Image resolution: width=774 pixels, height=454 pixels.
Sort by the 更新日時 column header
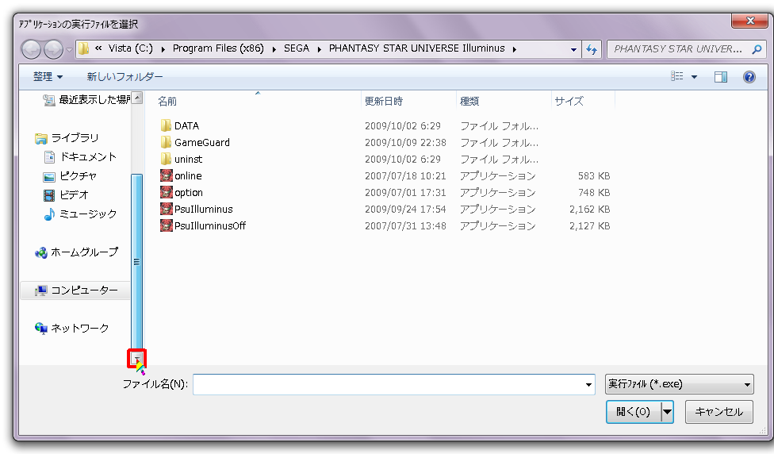pos(384,102)
